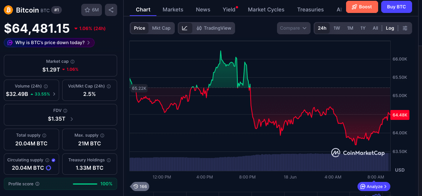Select the 24h time range
The height and width of the screenshot is (196, 422).
(322, 28)
